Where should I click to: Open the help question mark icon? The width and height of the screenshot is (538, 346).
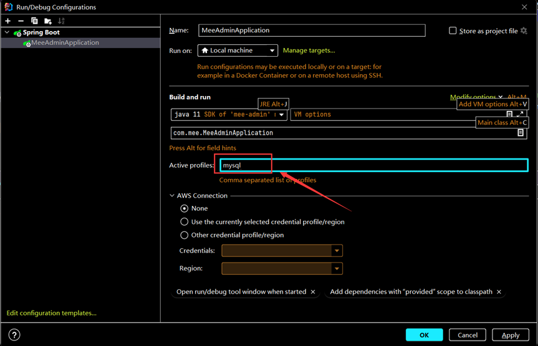(14, 335)
